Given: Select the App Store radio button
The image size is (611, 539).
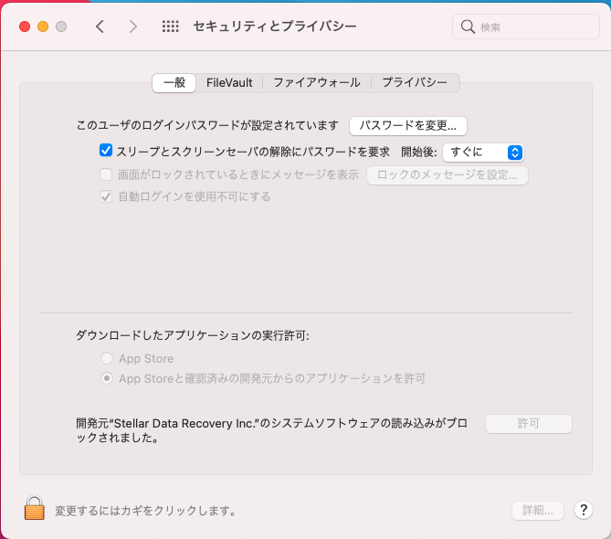Looking at the screenshot, I should [107, 358].
